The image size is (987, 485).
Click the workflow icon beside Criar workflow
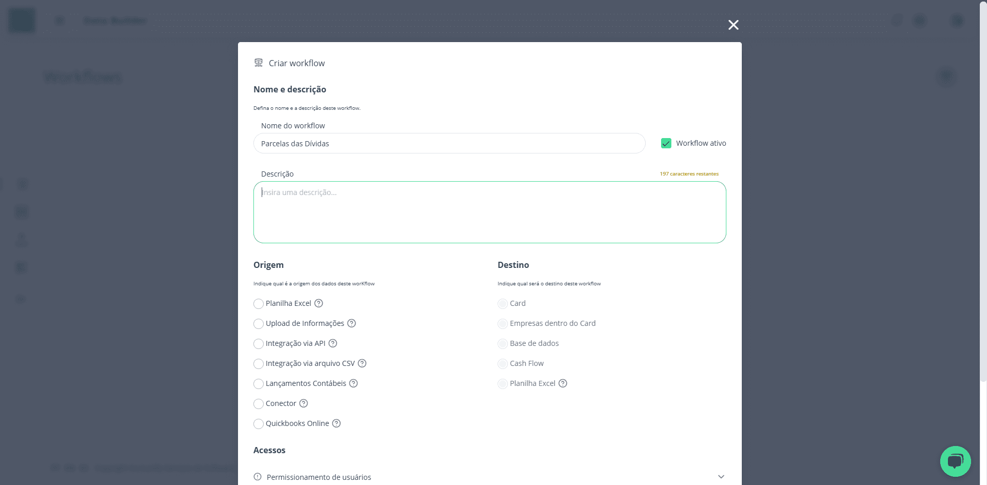click(x=259, y=63)
